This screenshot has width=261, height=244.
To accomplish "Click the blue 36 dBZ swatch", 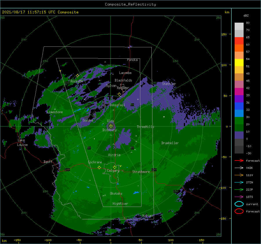I will click(239, 106).
